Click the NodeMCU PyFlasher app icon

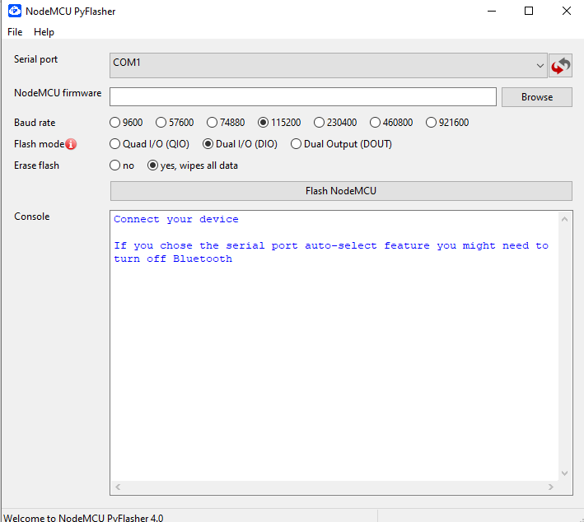(15, 11)
